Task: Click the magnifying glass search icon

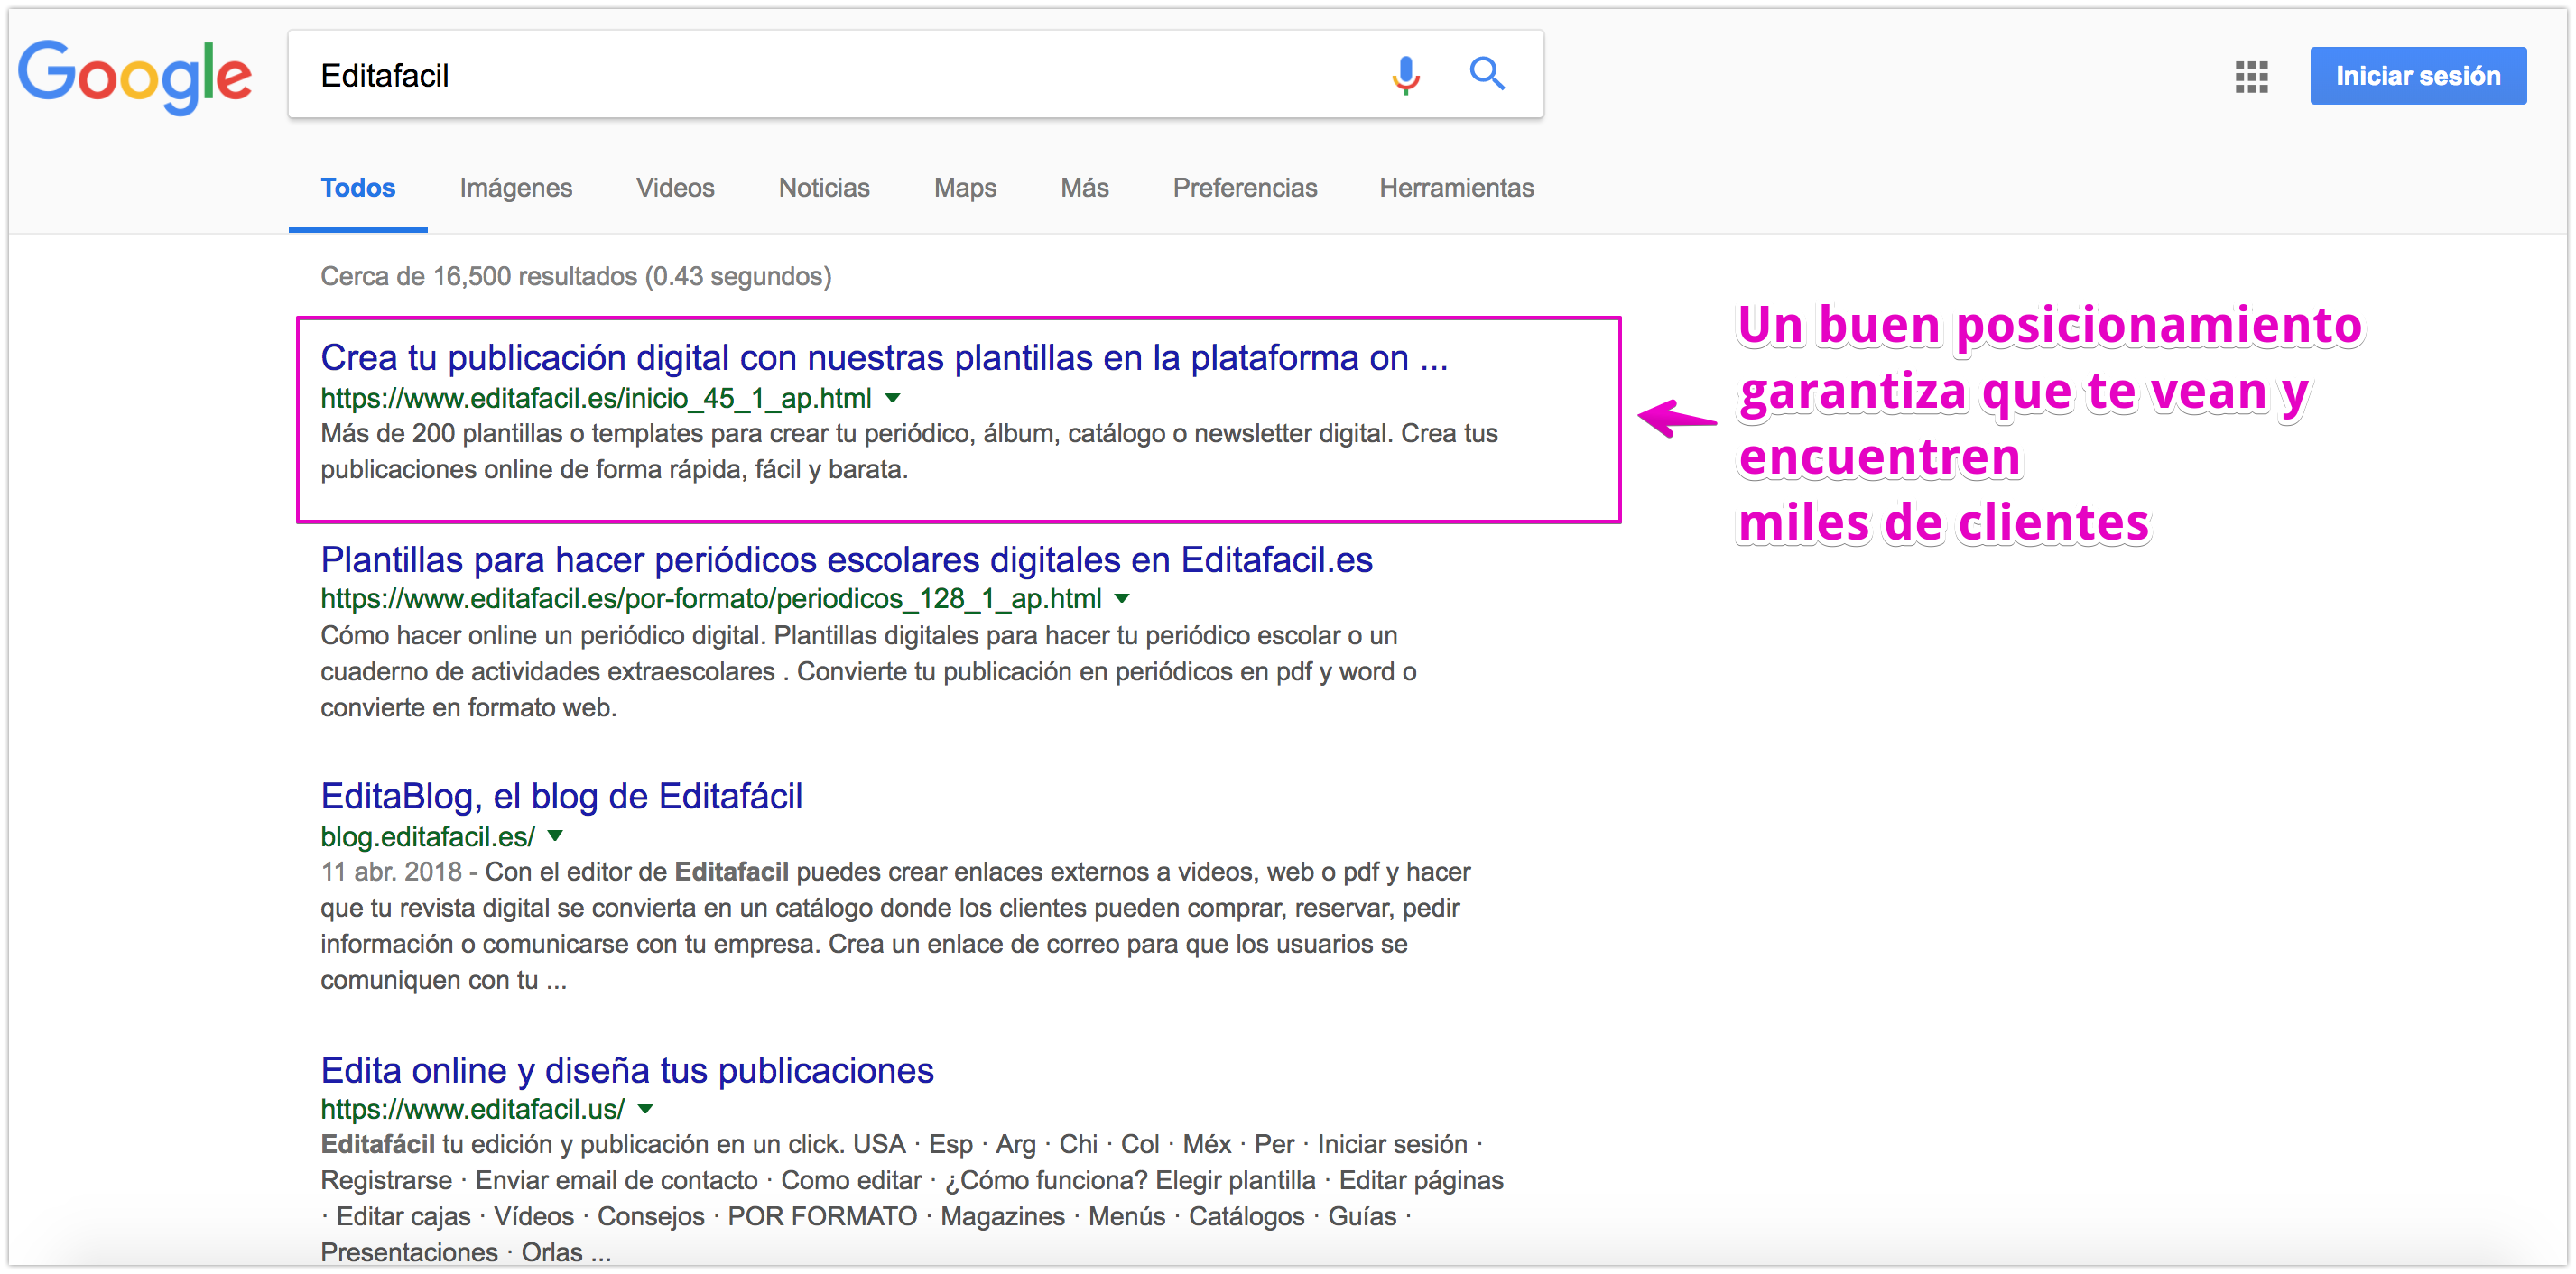Action: (1486, 74)
